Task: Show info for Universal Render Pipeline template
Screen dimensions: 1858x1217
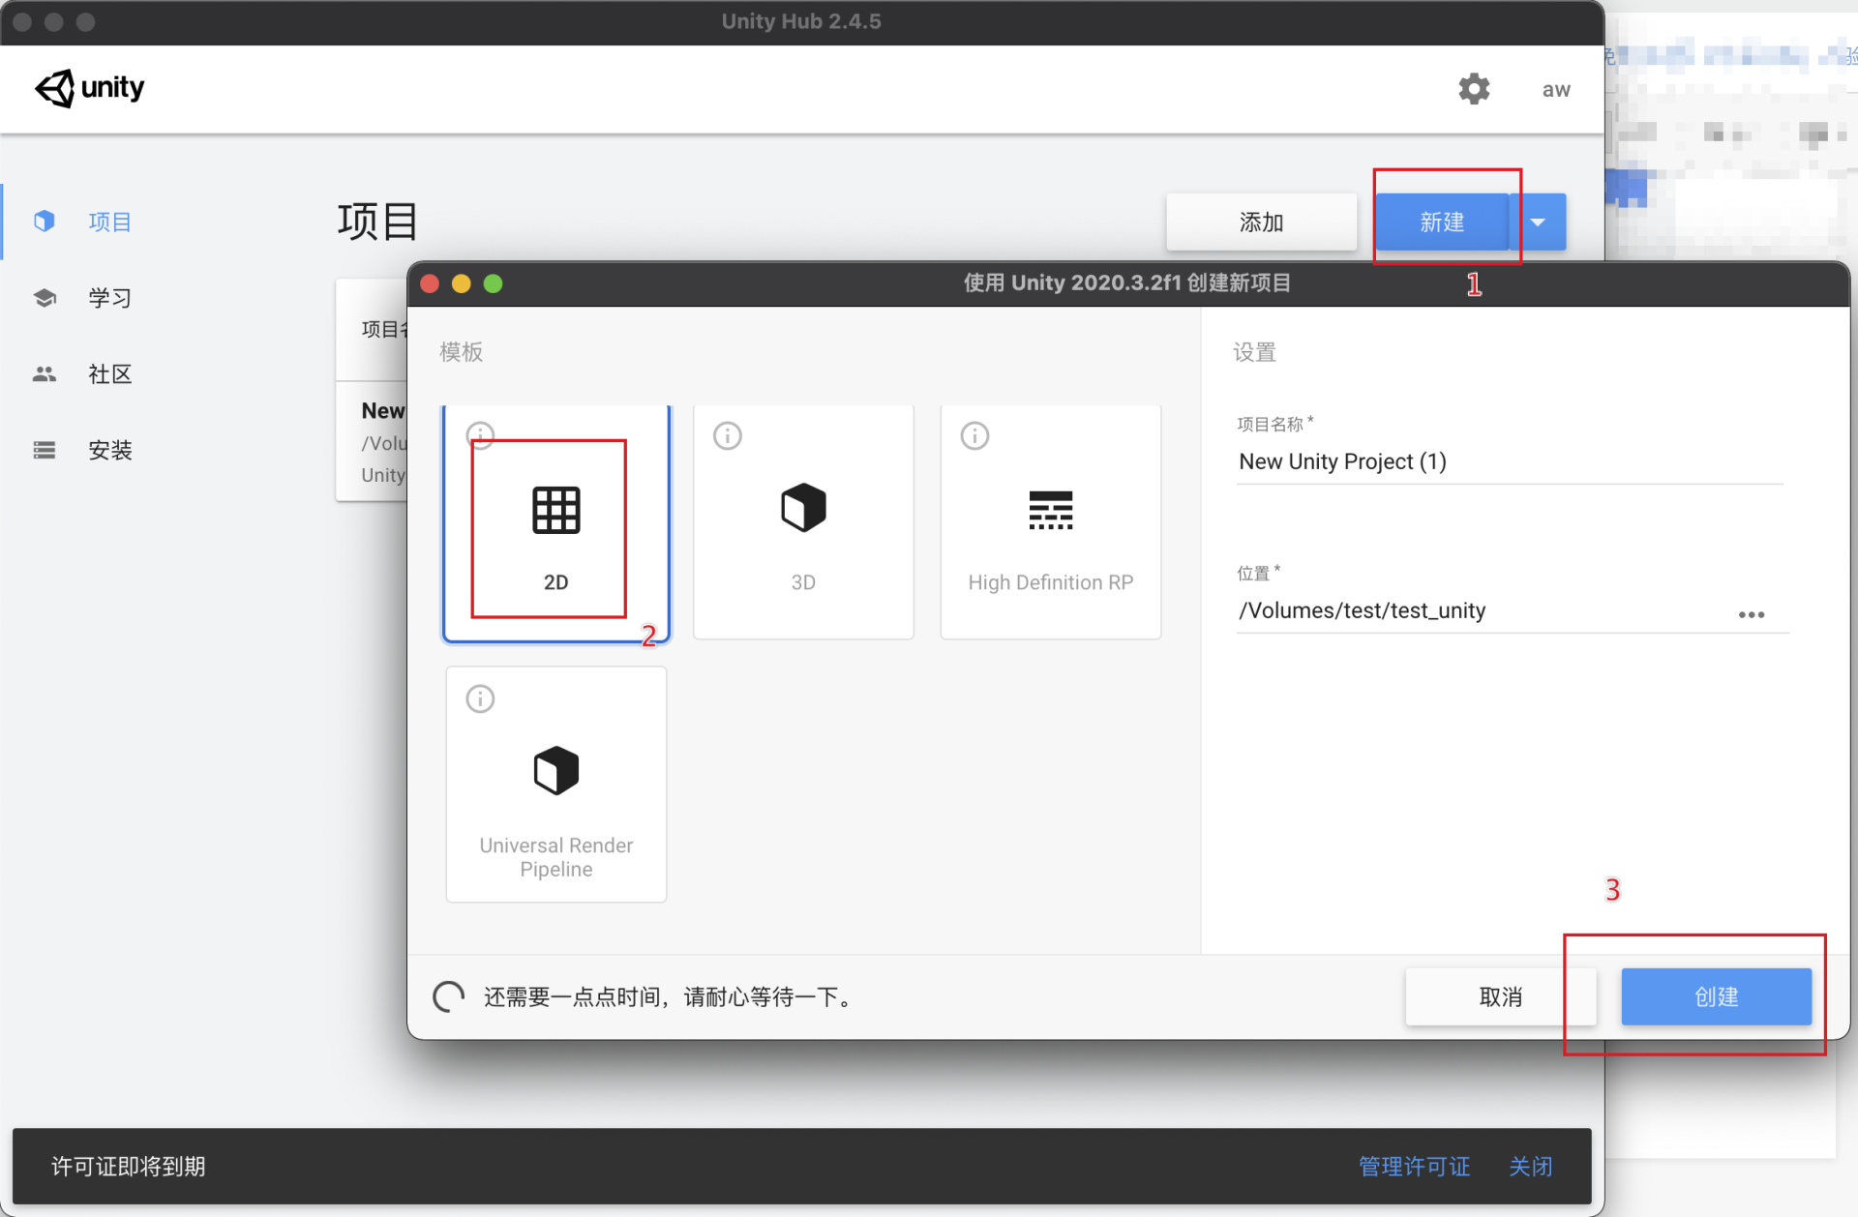Action: [481, 698]
